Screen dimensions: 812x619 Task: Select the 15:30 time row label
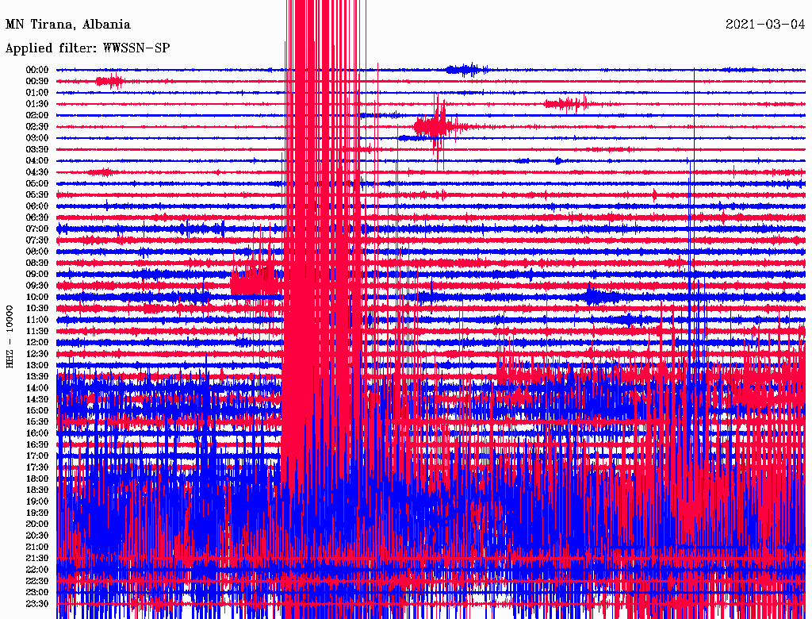(x=37, y=422)
